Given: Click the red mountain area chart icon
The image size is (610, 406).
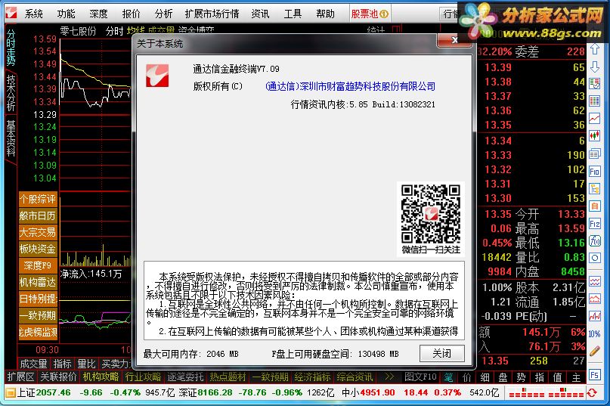Looking at the screenshot, I should pos(594,299).
